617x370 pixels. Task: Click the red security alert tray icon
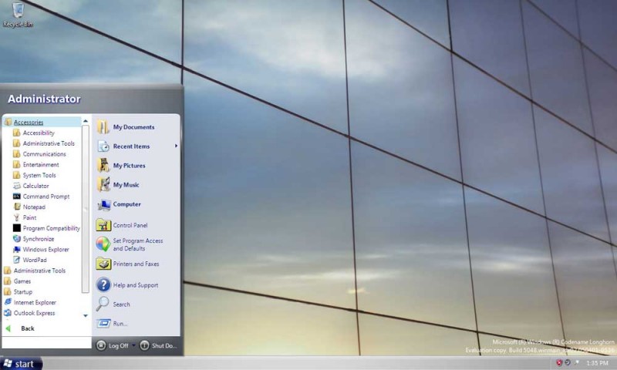coord(559,363)
